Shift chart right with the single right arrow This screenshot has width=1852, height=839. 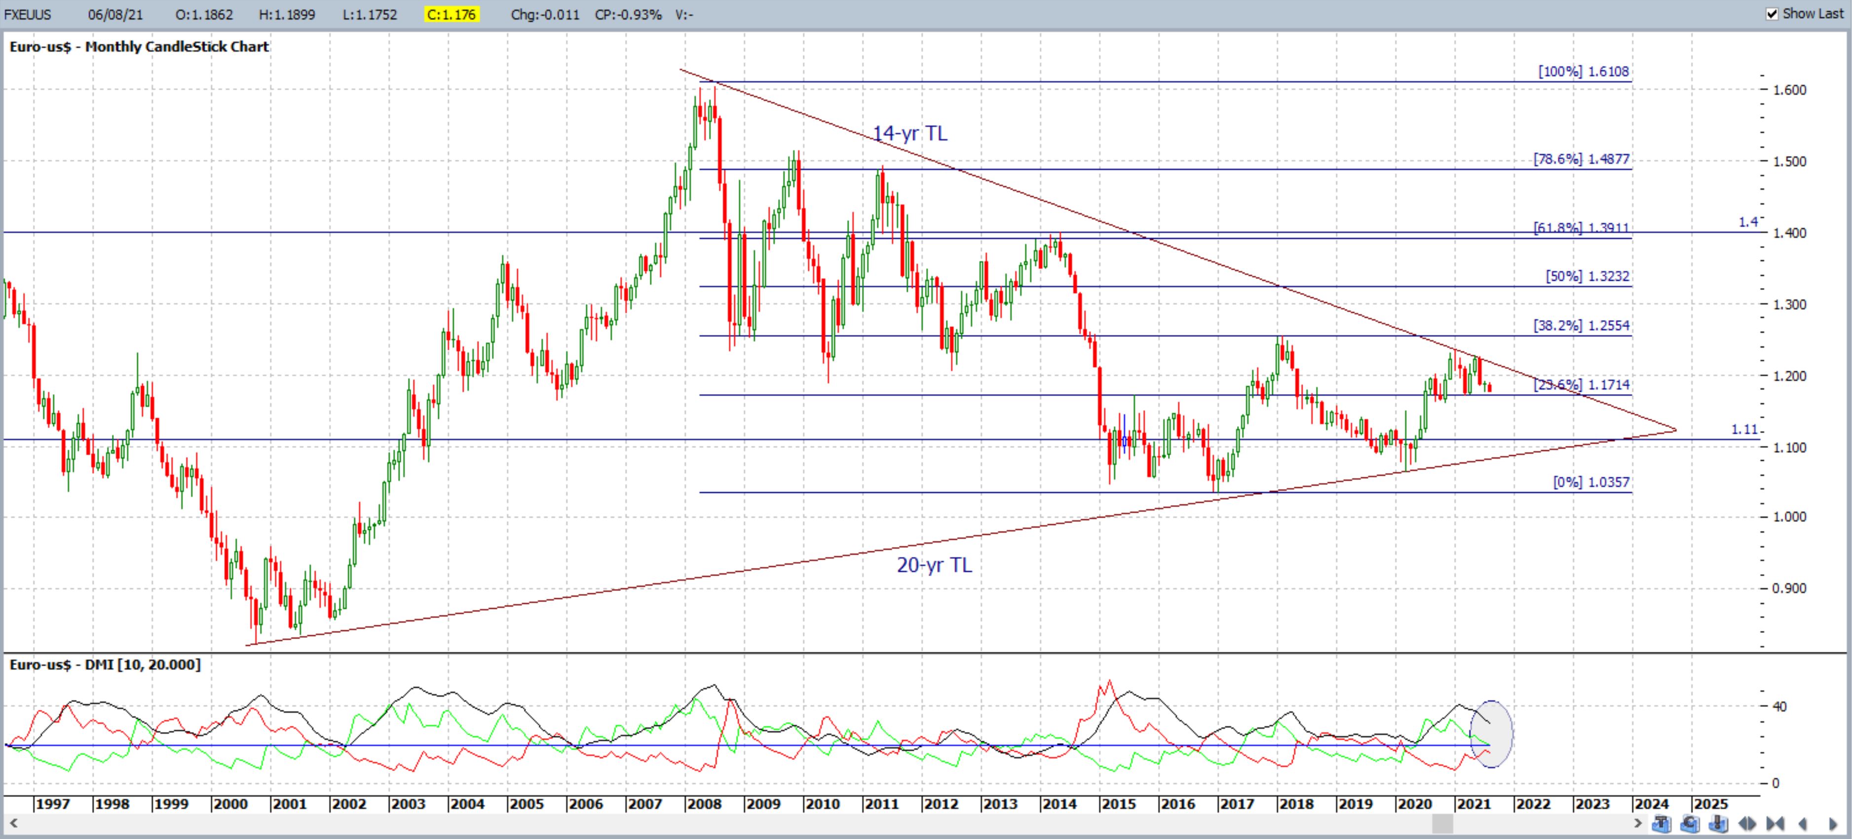point(1833,824)
